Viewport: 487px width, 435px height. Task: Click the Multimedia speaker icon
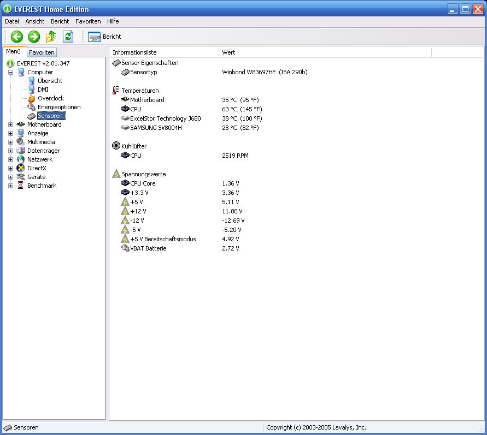click(x=21, y=142)
